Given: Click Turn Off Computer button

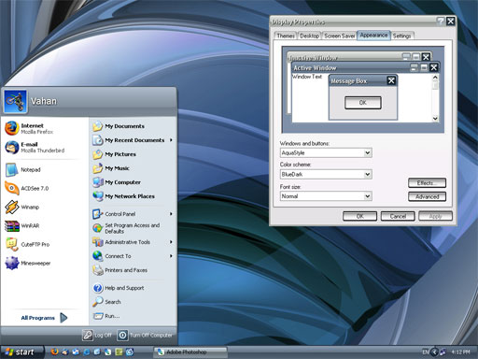Looking at the screenshot, I should coord(145,335).
